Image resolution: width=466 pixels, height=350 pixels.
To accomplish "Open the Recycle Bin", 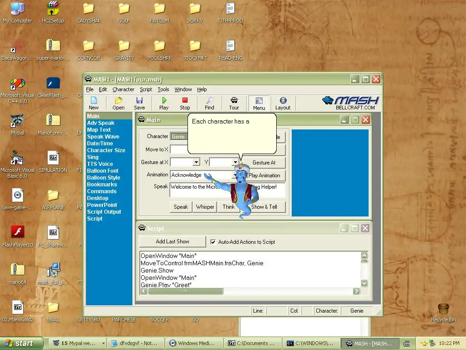I will click(x=443, y=313).
